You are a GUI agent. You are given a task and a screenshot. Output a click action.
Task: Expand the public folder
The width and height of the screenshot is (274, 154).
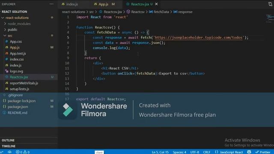point(12,30)
